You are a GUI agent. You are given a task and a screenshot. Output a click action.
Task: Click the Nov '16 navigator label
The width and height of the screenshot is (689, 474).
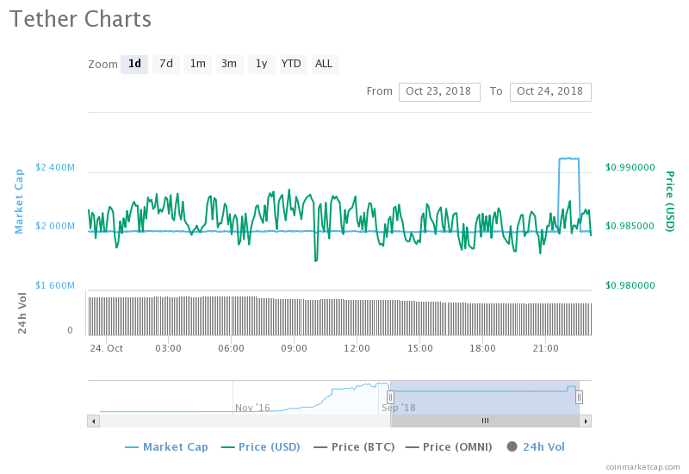[x=252, y=408]
